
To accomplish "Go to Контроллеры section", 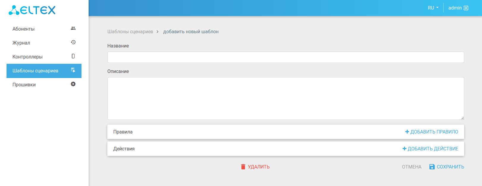I will coord(27,57).
